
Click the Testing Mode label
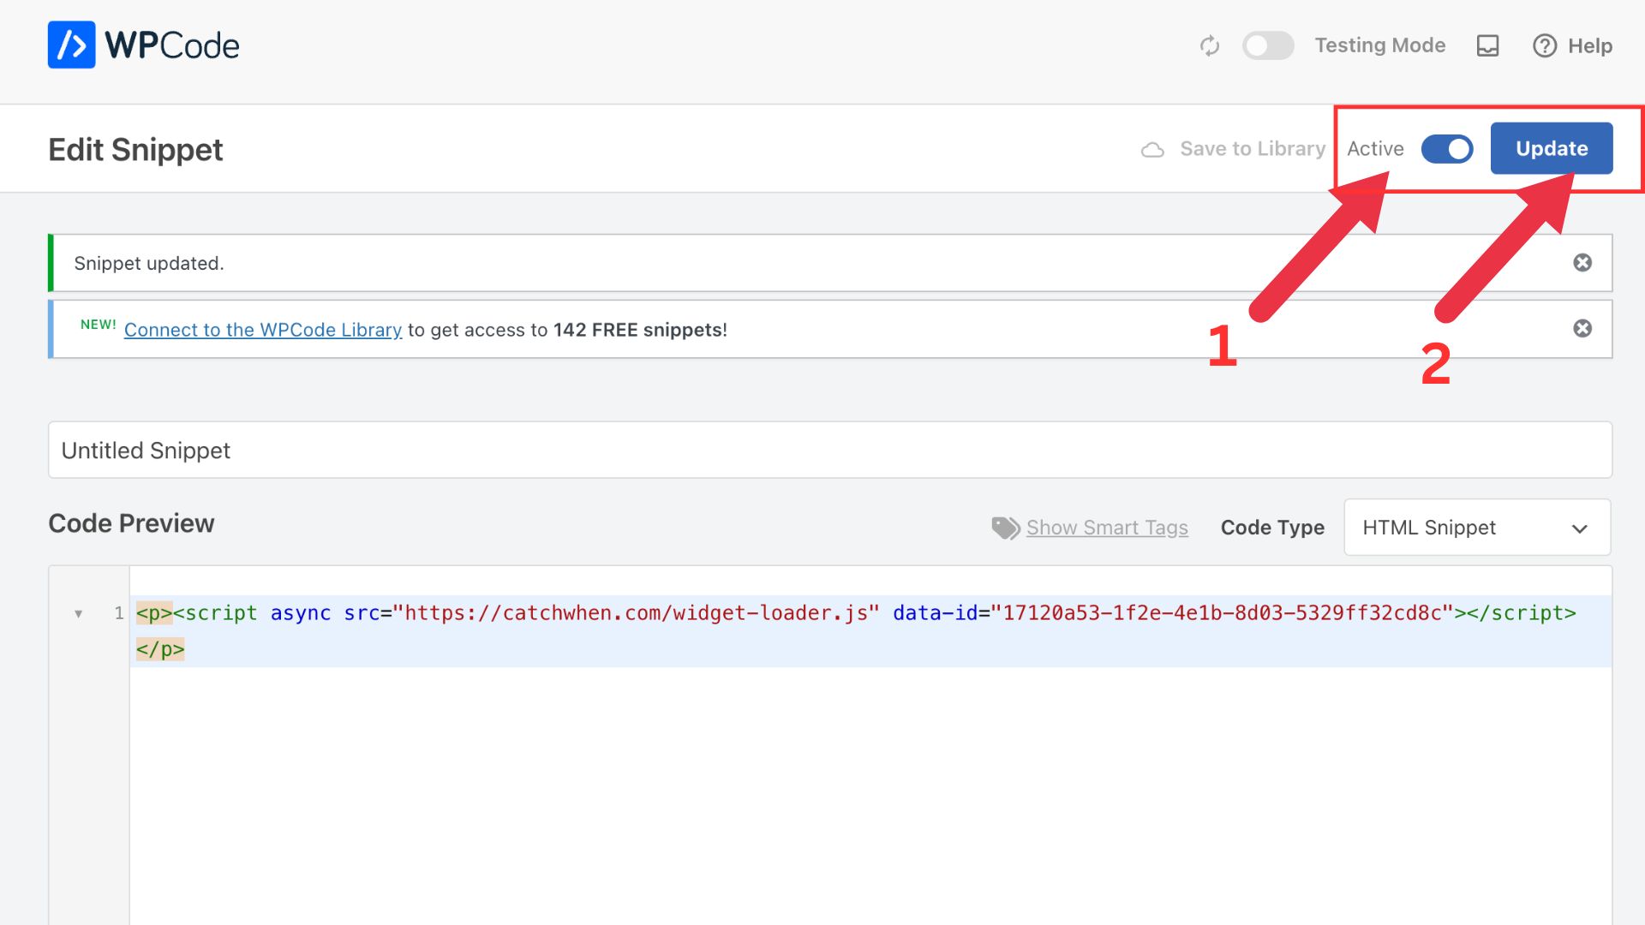pyautogui.click(x=1380, y=45)
